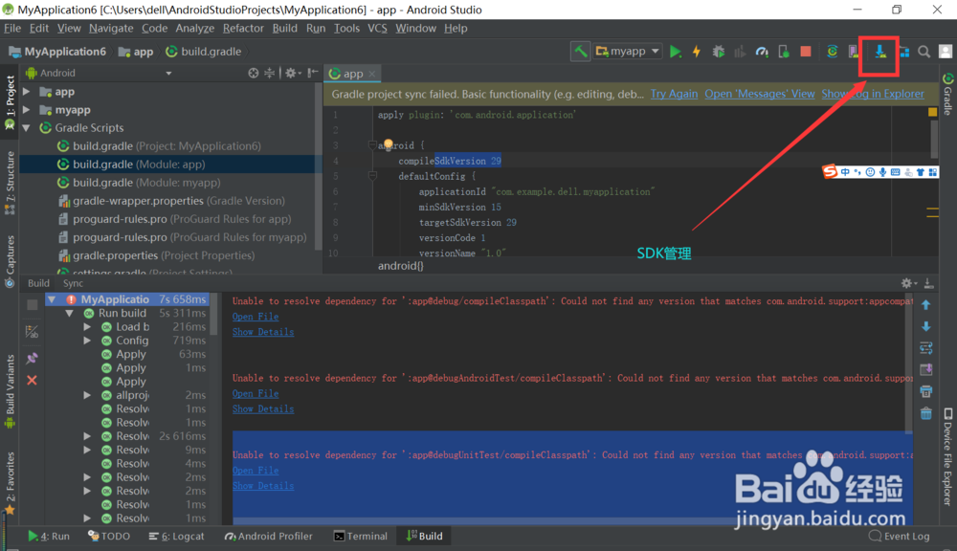Toggle soft-wrap in the Build output panel
The height and width of the screenshot is (551, 957).
tap(926, 346)
